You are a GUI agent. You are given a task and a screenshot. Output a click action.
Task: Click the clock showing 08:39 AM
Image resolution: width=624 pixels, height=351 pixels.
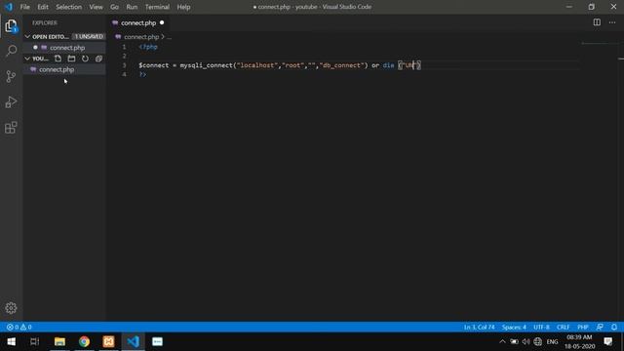click(x=579, y=337)
